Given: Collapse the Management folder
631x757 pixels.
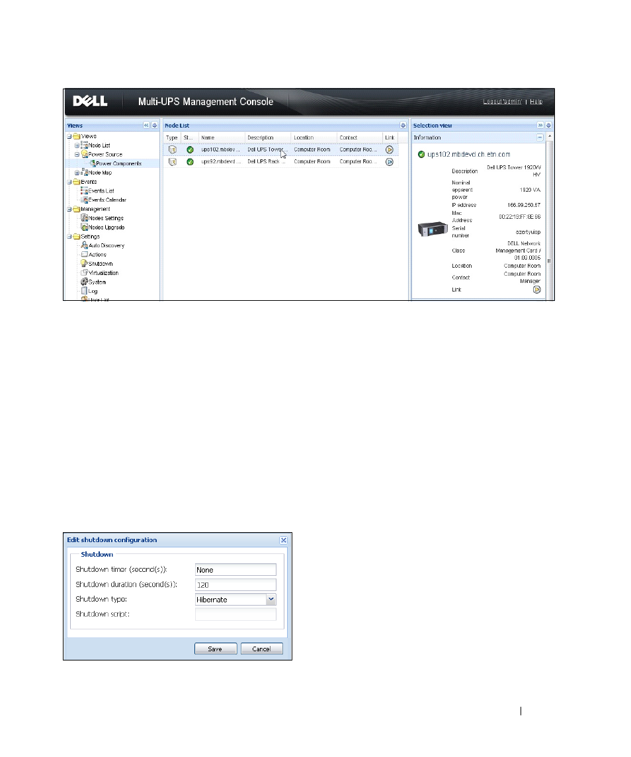Looking at the screenshot, I should pos(69,210).
